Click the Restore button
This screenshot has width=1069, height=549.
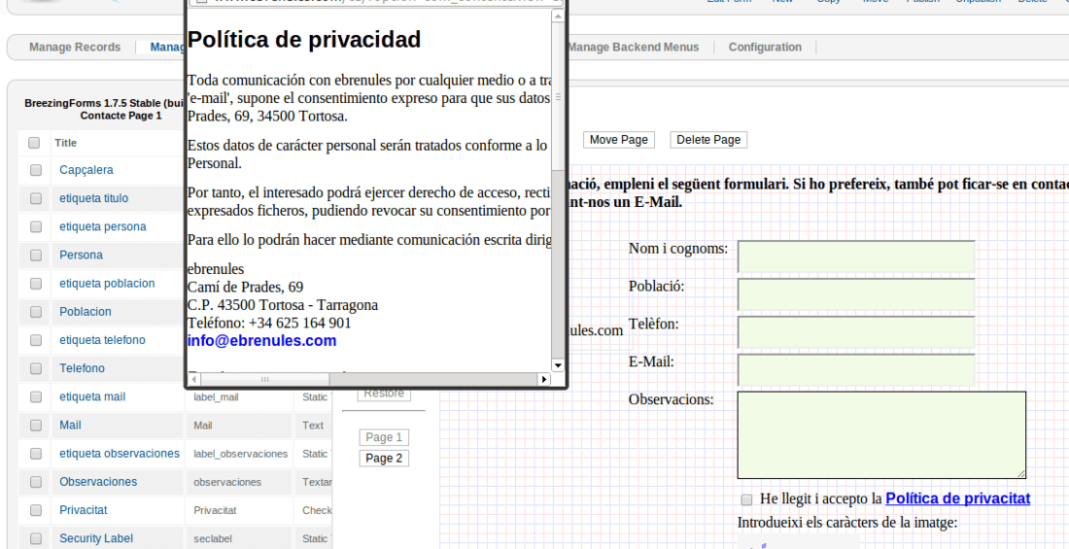(x=384, y=394)
